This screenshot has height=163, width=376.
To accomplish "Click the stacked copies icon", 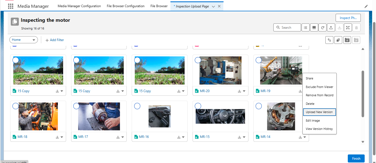I will [338, 40].
